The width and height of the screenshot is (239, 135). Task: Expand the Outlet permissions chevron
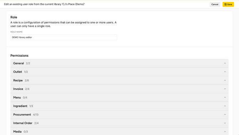click(x=225, y=72)
